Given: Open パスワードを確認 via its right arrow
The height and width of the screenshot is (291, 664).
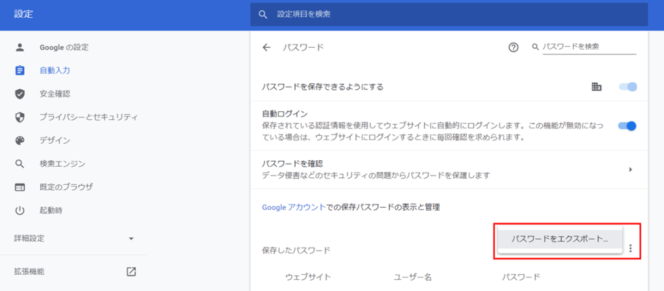Looking at the screenshot, I should (630, 169).
